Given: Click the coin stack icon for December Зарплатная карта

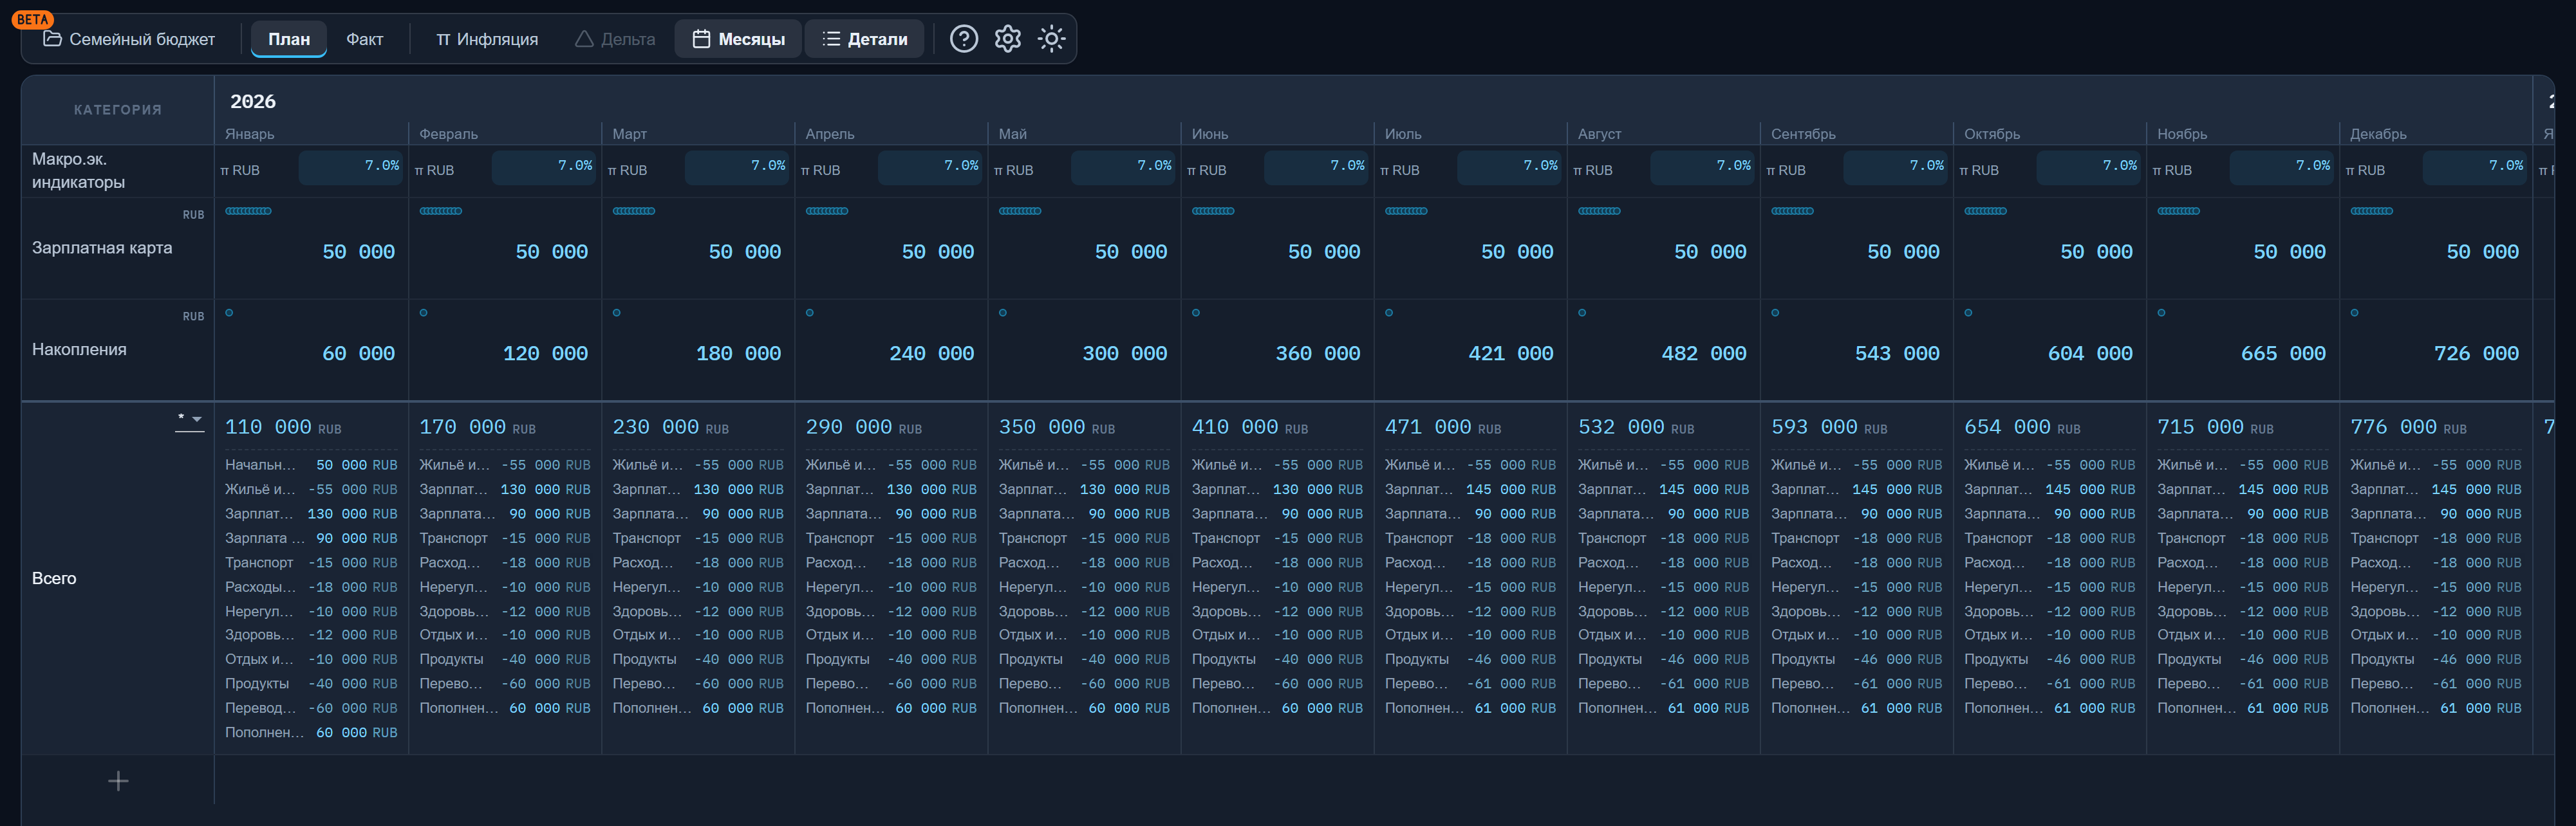Looking at the screenshot, I should coord(2371,211).
